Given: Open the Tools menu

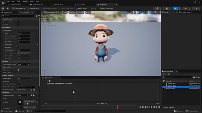Looking at the screenshot, I should [32, 2].
